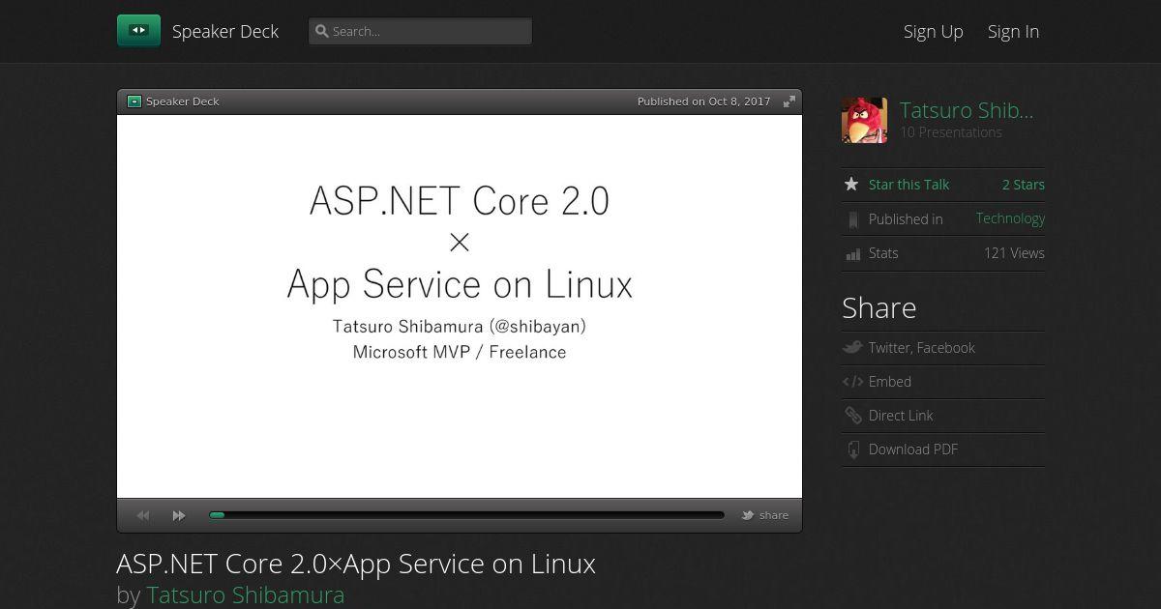
Task: Open author link Tatsuro Shibamura below title
Action: 245,594
